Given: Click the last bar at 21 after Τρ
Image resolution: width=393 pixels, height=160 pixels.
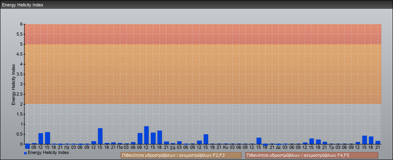Looking at the screenshot, I should click(x=378, y=142).
